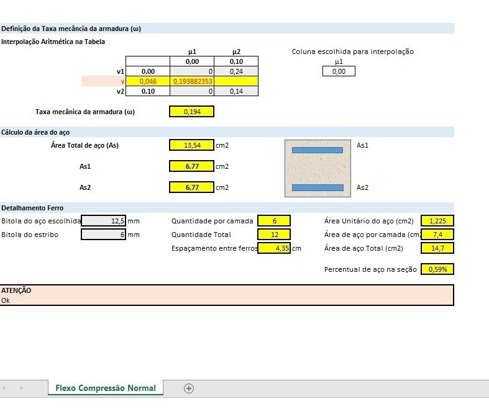Click the interpolated value 0,193882353 cell

point(192,81)
